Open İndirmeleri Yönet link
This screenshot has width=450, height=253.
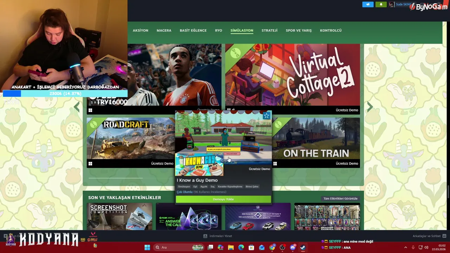click(220, 236)
